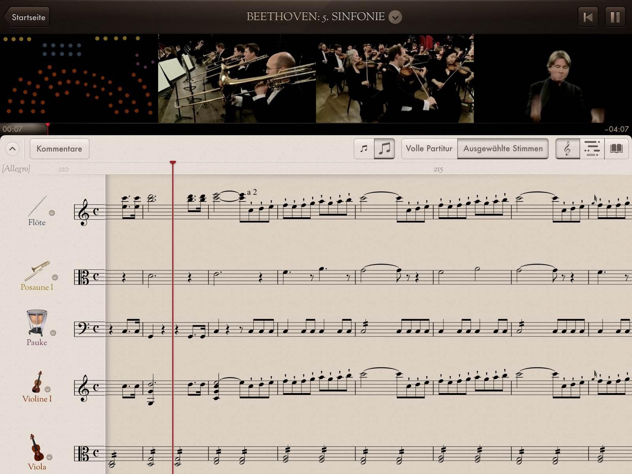
Task: Switch to Ausgewählte Stimmen
Action: (503, 149)
